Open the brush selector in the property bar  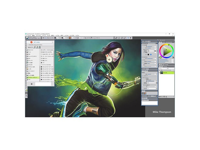coord(33,38)
